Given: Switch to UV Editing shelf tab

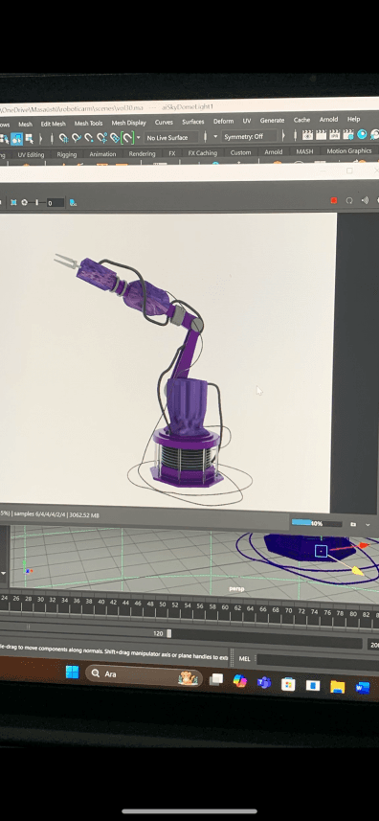Looking at the screenshot, I should [x=31, y=154].
